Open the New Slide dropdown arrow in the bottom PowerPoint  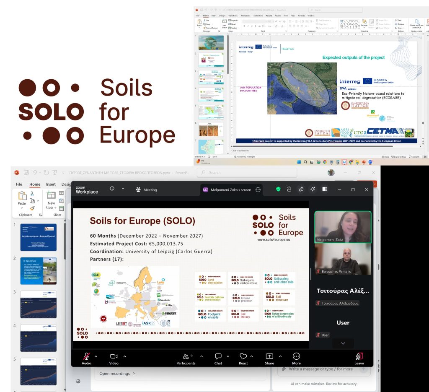[56, 208]
